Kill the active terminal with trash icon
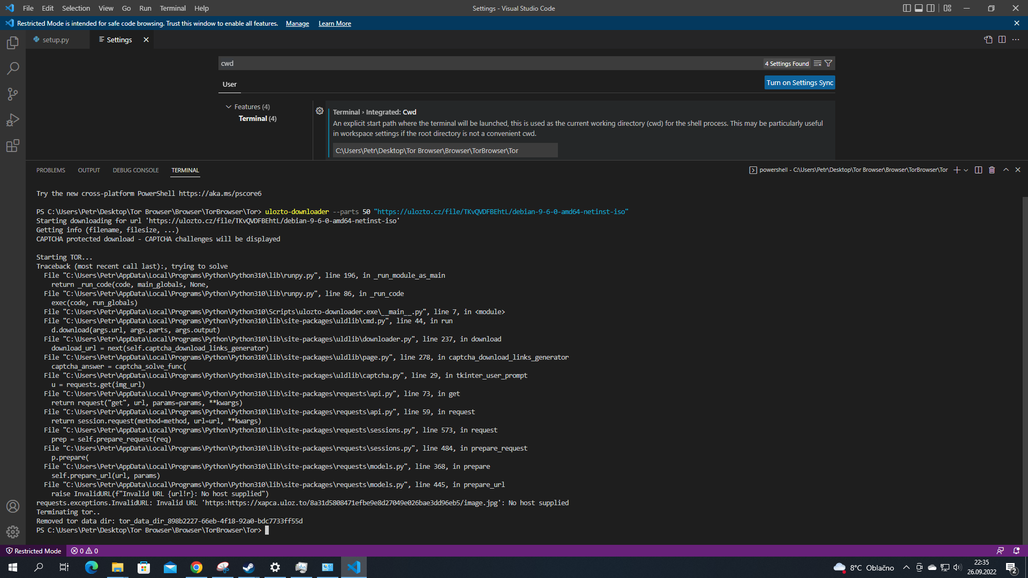This screenshot has height=578, width=1028. pyautogui.click(x=992, y=170)
